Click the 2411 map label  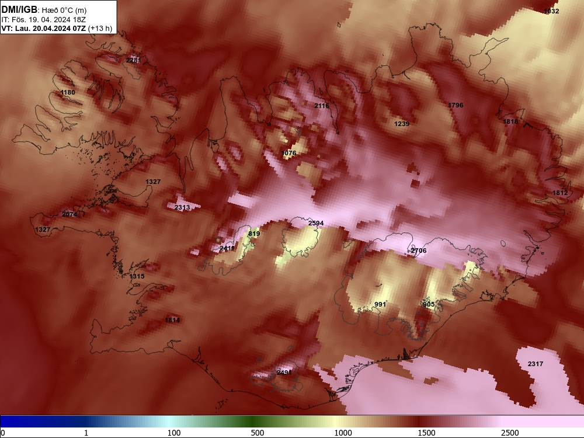tap(227, 248)
